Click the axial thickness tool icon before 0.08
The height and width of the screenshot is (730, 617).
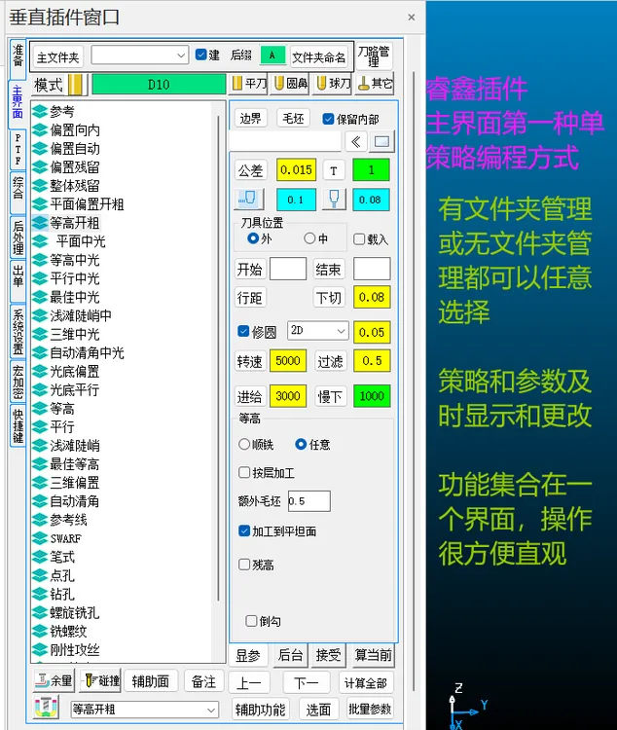click(x=334, y=200)
